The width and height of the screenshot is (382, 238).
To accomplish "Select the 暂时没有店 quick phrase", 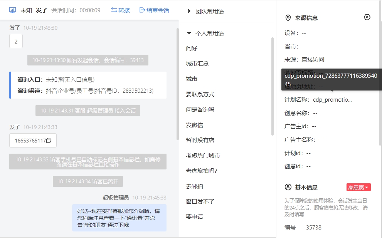I will (x=200, y=140).
